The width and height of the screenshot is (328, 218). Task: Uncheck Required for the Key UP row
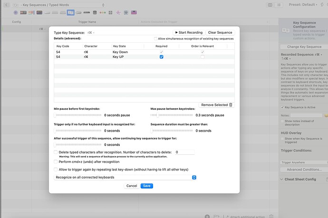click(x=162, y=57)
